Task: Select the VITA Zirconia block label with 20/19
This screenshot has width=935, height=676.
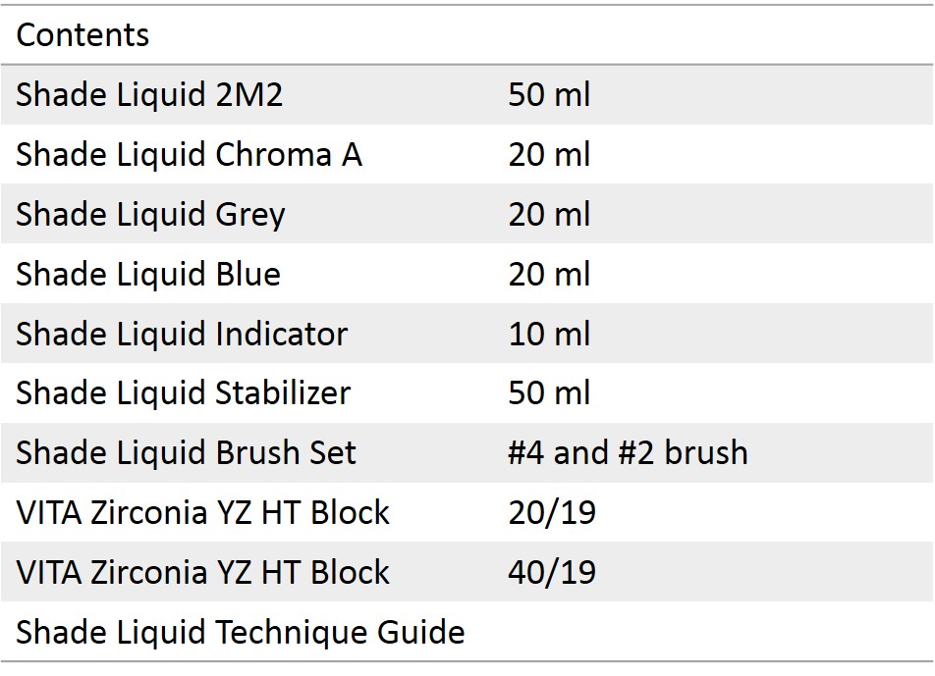Action: click(x=203, y=513)
